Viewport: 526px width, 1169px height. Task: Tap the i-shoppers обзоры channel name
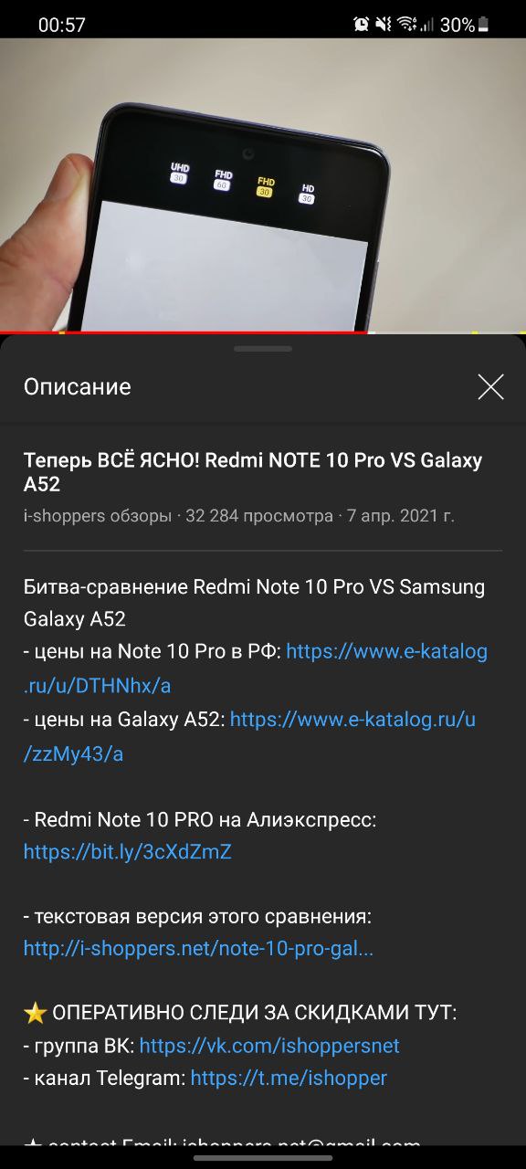98,516
